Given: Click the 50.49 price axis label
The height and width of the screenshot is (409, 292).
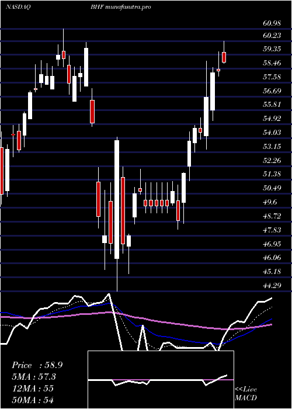Looking at the screenshot, I should tap(272, 188).
